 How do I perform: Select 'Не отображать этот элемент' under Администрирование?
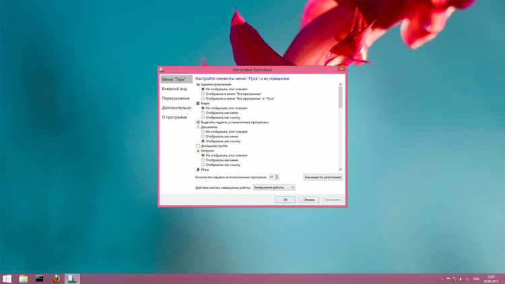point(203,90)
